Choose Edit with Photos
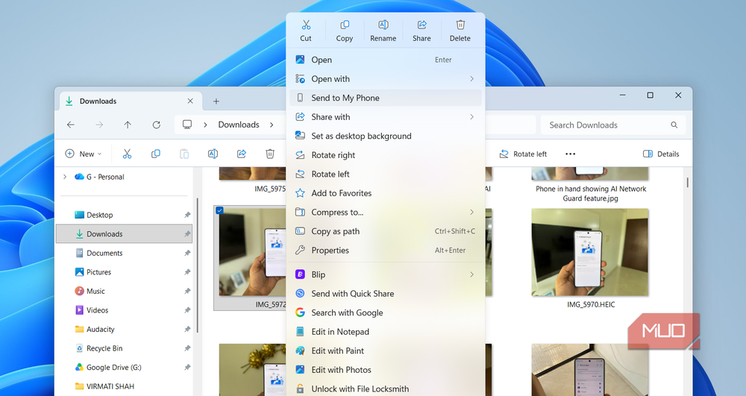Image resolution: width=746 pixels, height=396 pixels. 386,369
